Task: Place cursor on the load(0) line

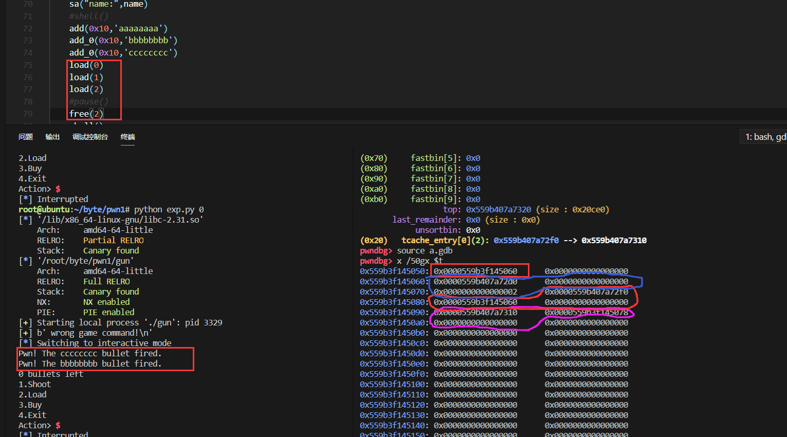Action: point(86,65)
